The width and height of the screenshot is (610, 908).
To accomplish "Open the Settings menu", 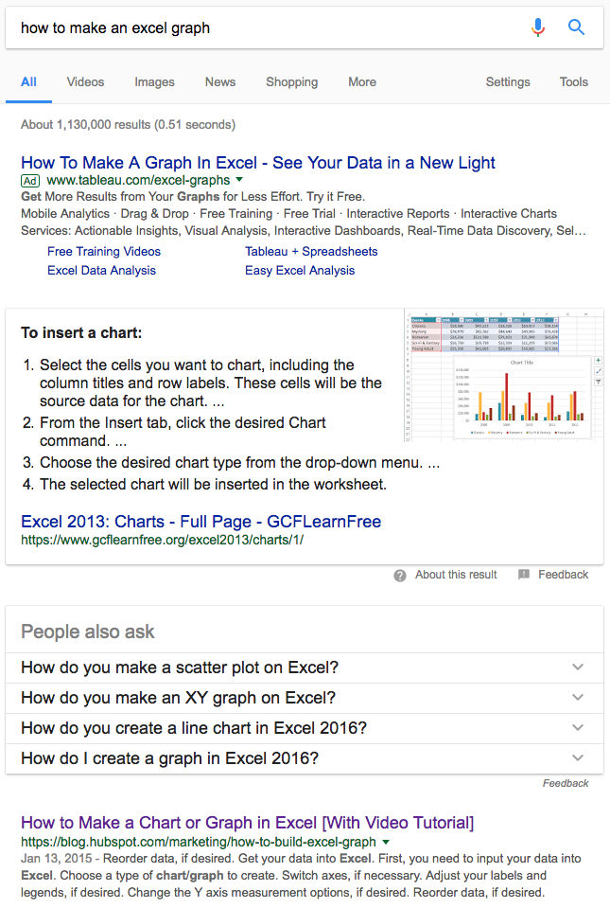I will [508, 82].
